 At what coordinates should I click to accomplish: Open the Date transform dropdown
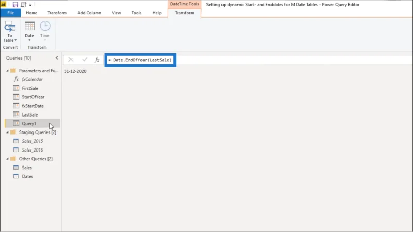(29, 31)
